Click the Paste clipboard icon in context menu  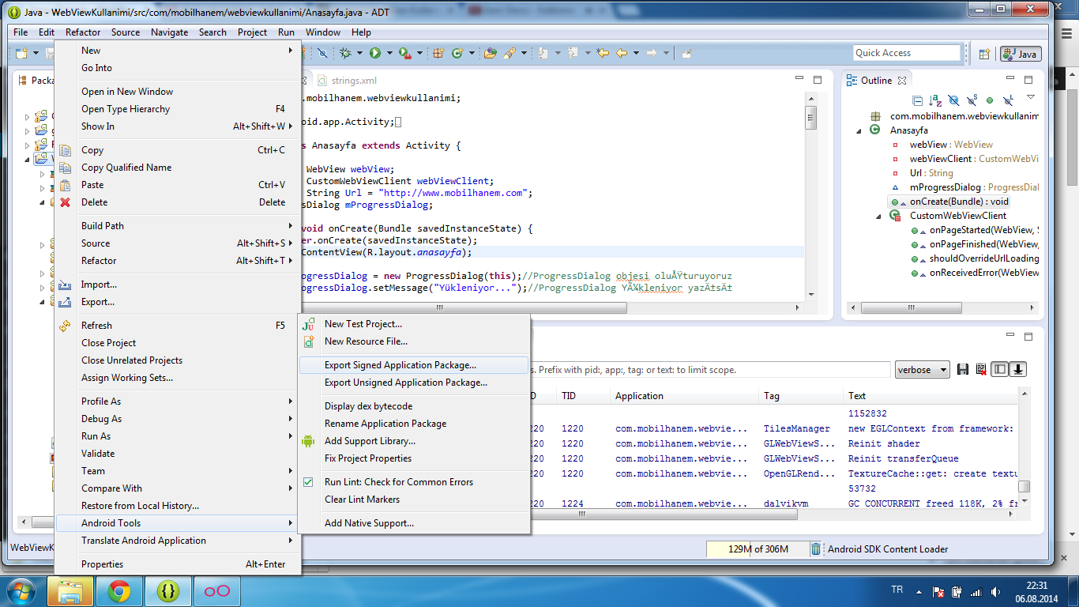point(65,185)
